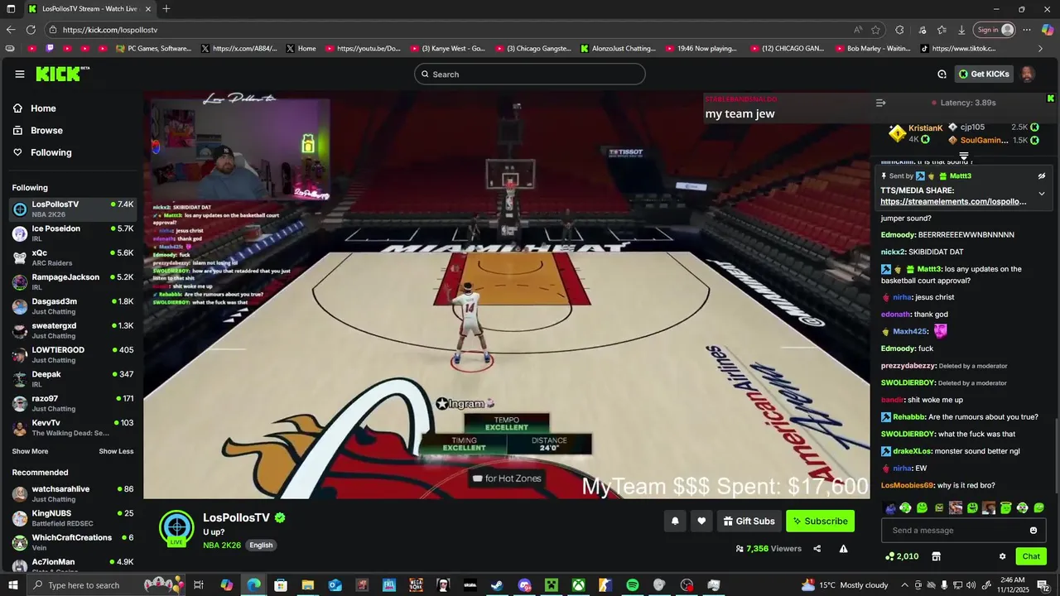Click the English language tag
1060x596 pixels.
[x=261, y=546]
